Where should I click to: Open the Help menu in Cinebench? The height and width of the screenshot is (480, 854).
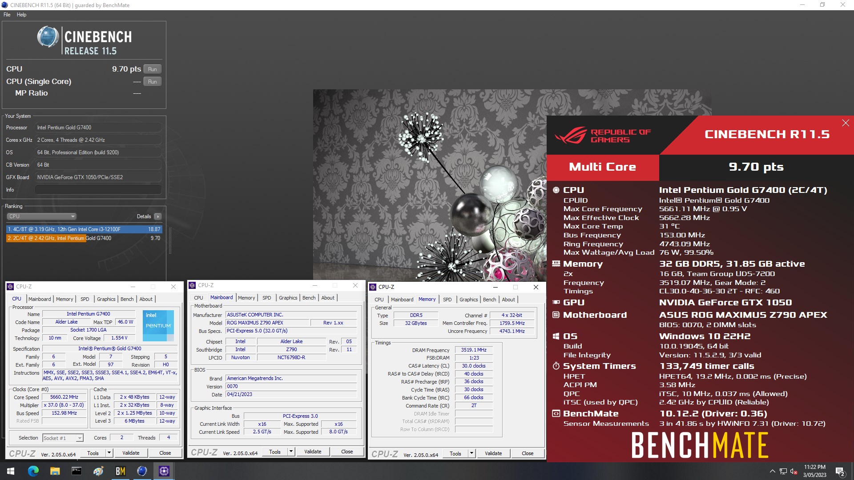pyautogui.click(x=22, y=15)
